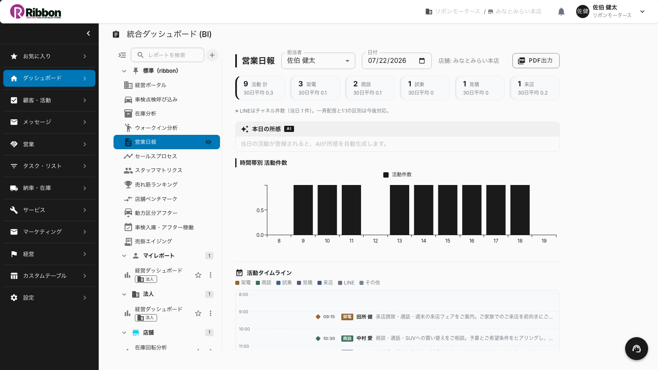Hide the 営業日報 report via eye icon
The width and height of the screenshot is (658, 370).
pyautogui.click(x=208, y=142)
